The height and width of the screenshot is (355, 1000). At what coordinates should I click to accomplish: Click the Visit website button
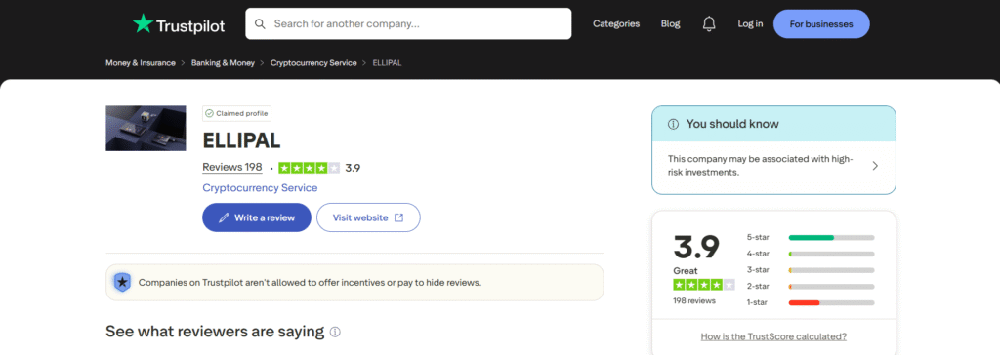pos(368,217)
